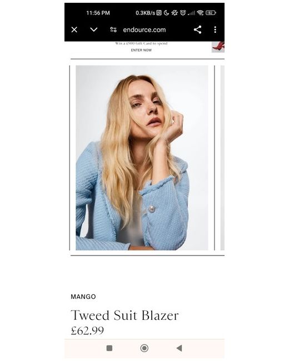Tap the do-not-disturb moon icon
Image resolution: width=289 pixels, height=361 pixels.
166,13
